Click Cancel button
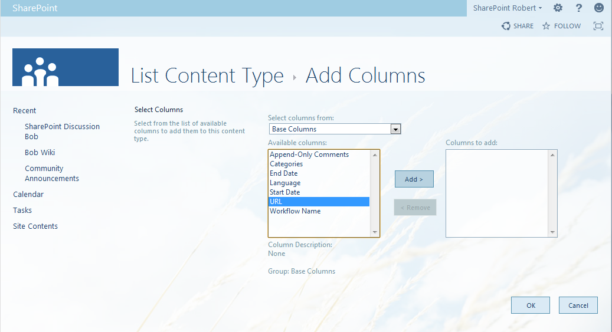This screenshot has height=332, width=612. [x=578, y=305]
